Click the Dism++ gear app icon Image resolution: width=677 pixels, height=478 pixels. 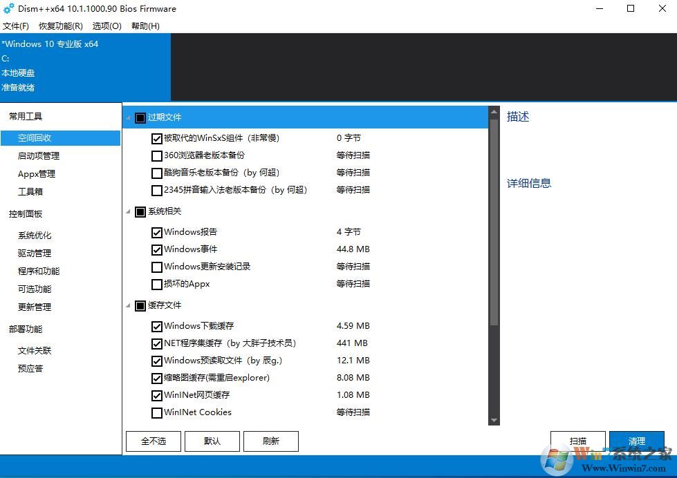point(8,8)
